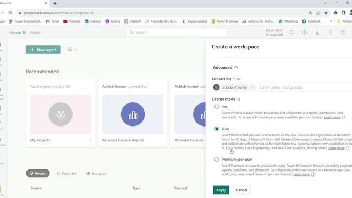The height and width of the screenshot is (198, 352).
Task: Click the browser address bar URL
Action: (x=59, y=13)
